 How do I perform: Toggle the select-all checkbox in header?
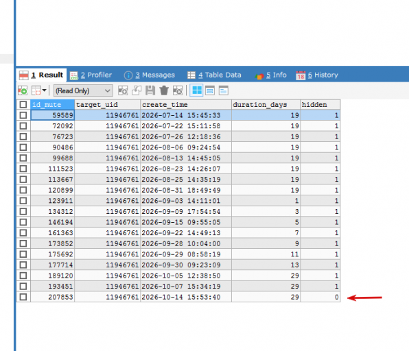23,105
